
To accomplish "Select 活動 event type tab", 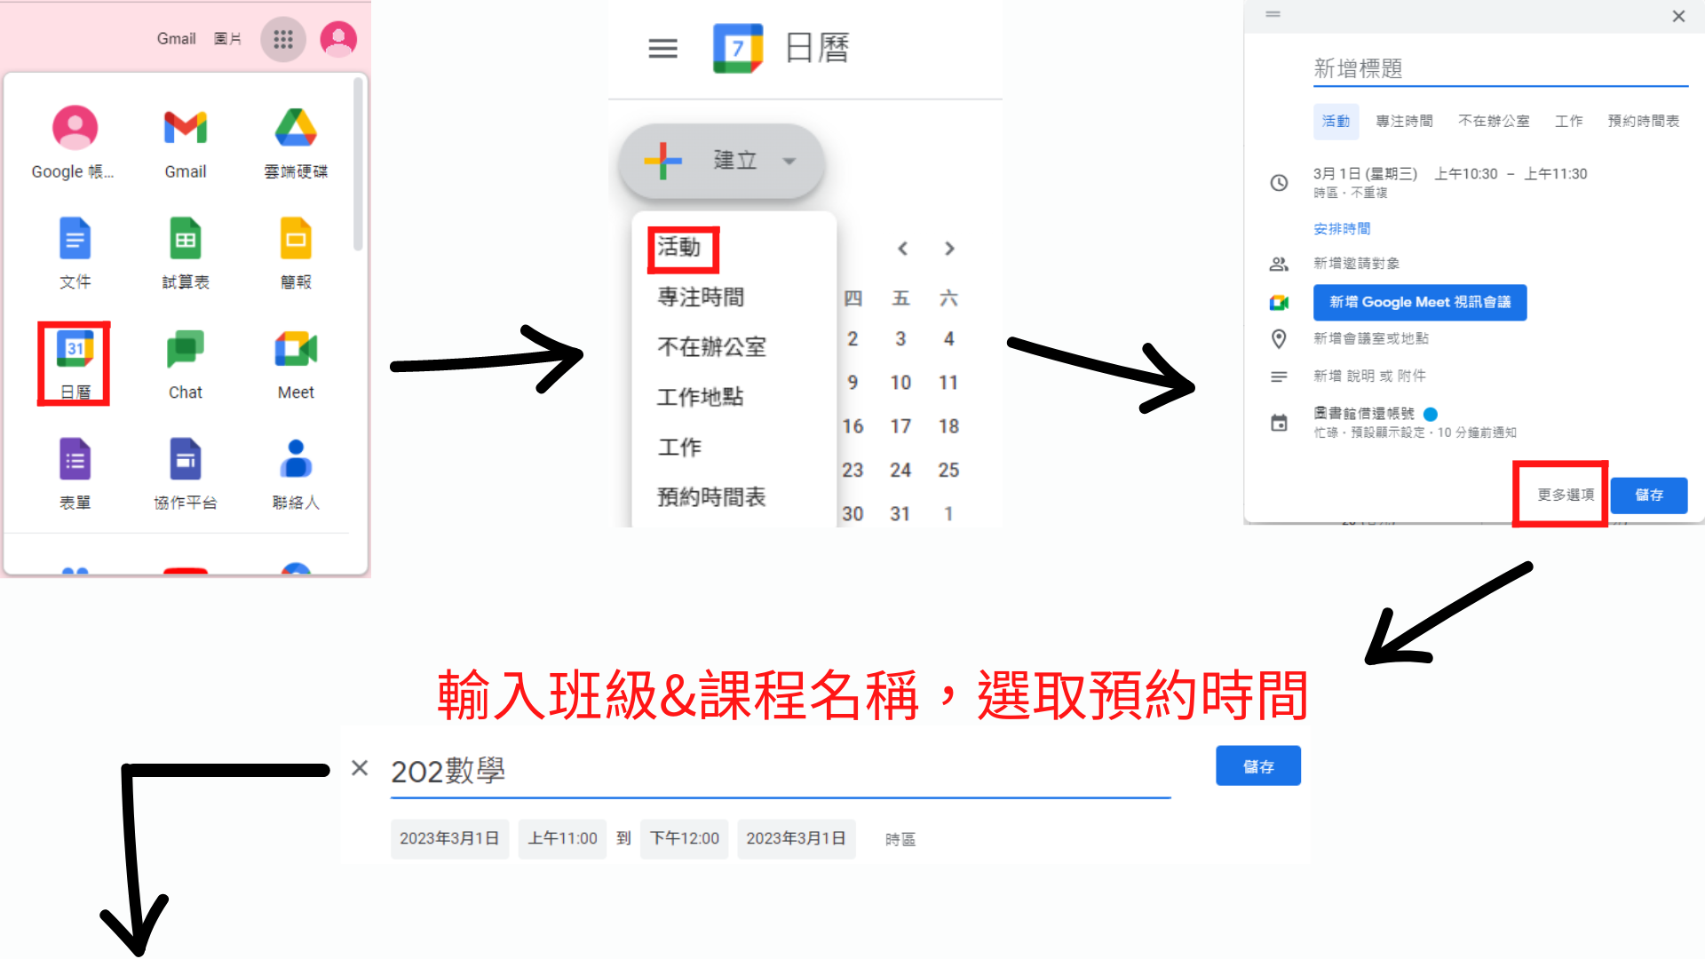I will pyautogui.click(x=1335, y=122).
